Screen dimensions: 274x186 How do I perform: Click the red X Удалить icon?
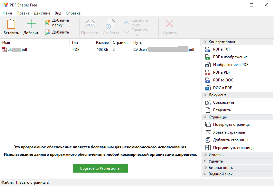(x=169, y=24)
